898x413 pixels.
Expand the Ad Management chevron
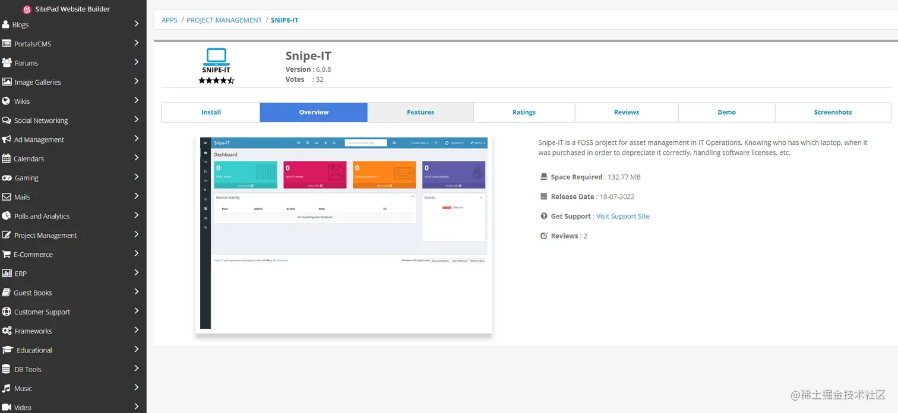coord(136,138)
